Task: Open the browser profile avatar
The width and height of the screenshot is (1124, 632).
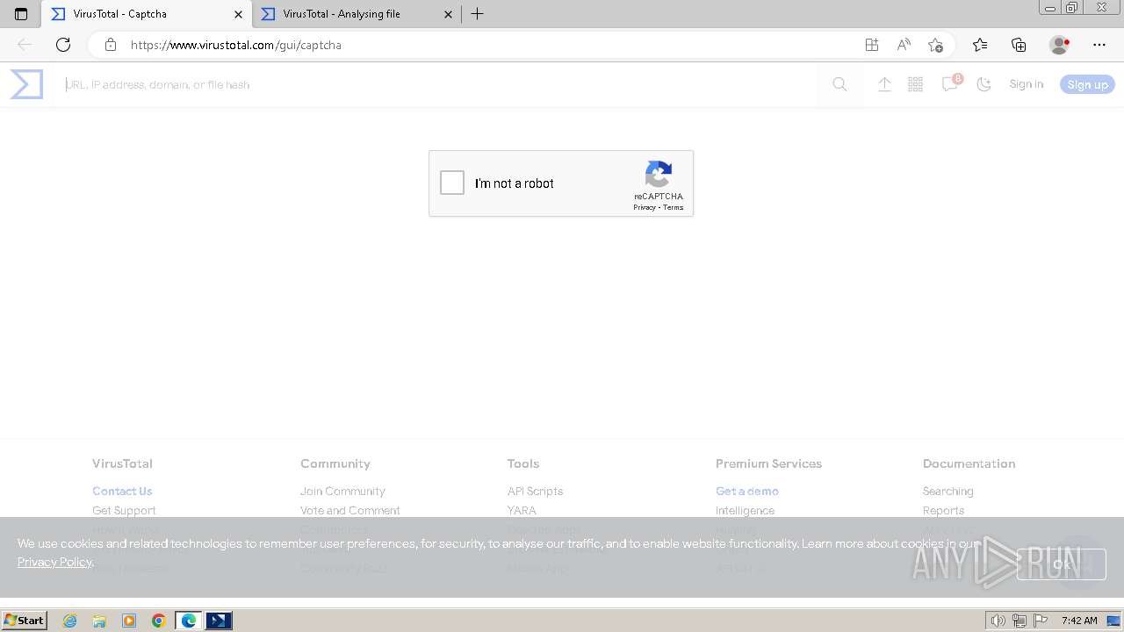Action: coord(1059,45)
